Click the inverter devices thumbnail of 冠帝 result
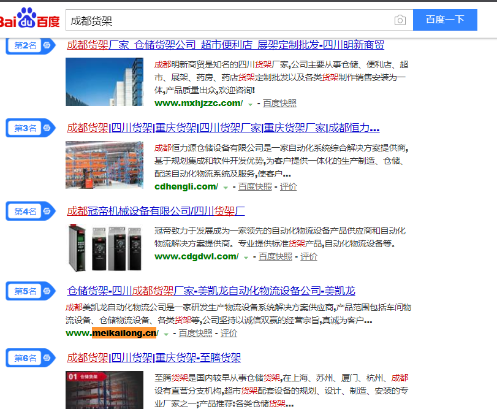Image resolution: width=497 pixels, height=409 pixels. [104, 248]
